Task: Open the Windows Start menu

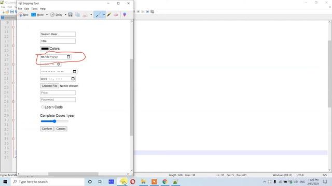Action: click(5, 181)
